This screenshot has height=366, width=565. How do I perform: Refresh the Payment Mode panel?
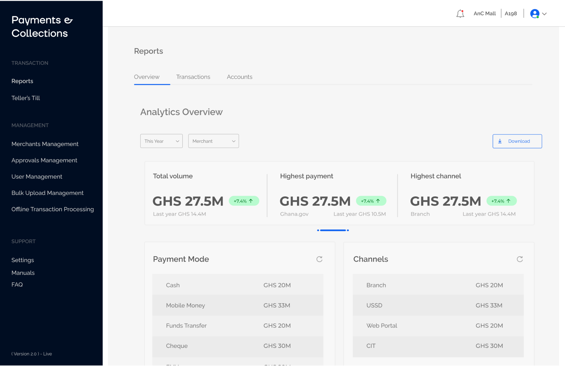[319, 259]
